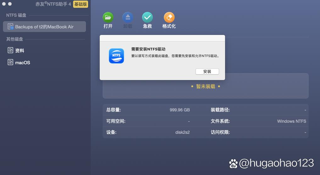Click the Windows NTFS file system value

pyautogui.click(x=291, y=121)
